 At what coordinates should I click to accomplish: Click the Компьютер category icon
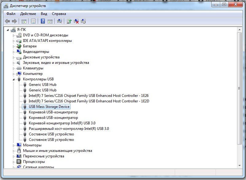[19, 74]
